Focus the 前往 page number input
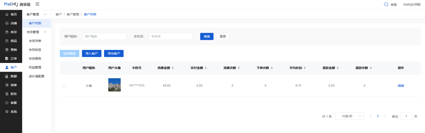The image size is (425, 133). [x=406, y=116]
